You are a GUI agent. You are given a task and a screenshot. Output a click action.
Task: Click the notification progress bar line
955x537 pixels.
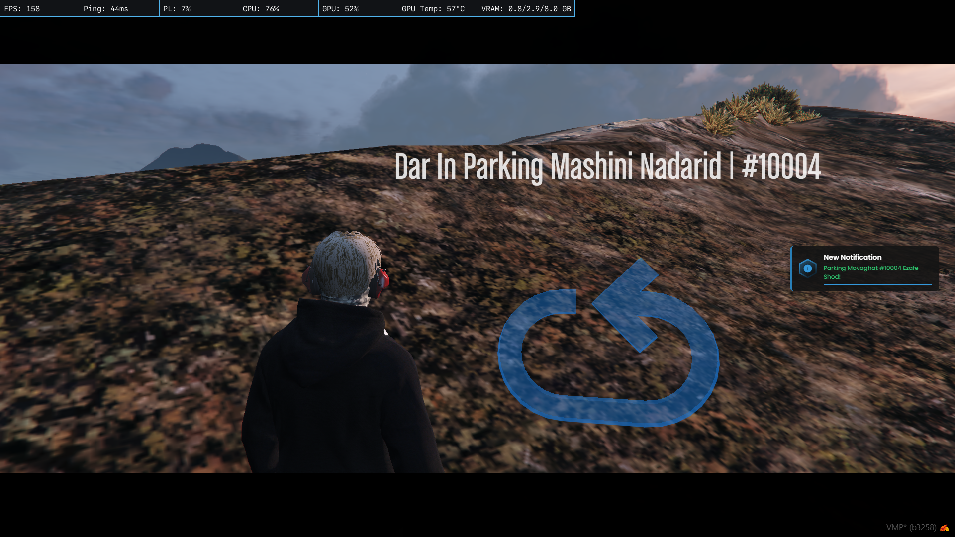[877, 285]
